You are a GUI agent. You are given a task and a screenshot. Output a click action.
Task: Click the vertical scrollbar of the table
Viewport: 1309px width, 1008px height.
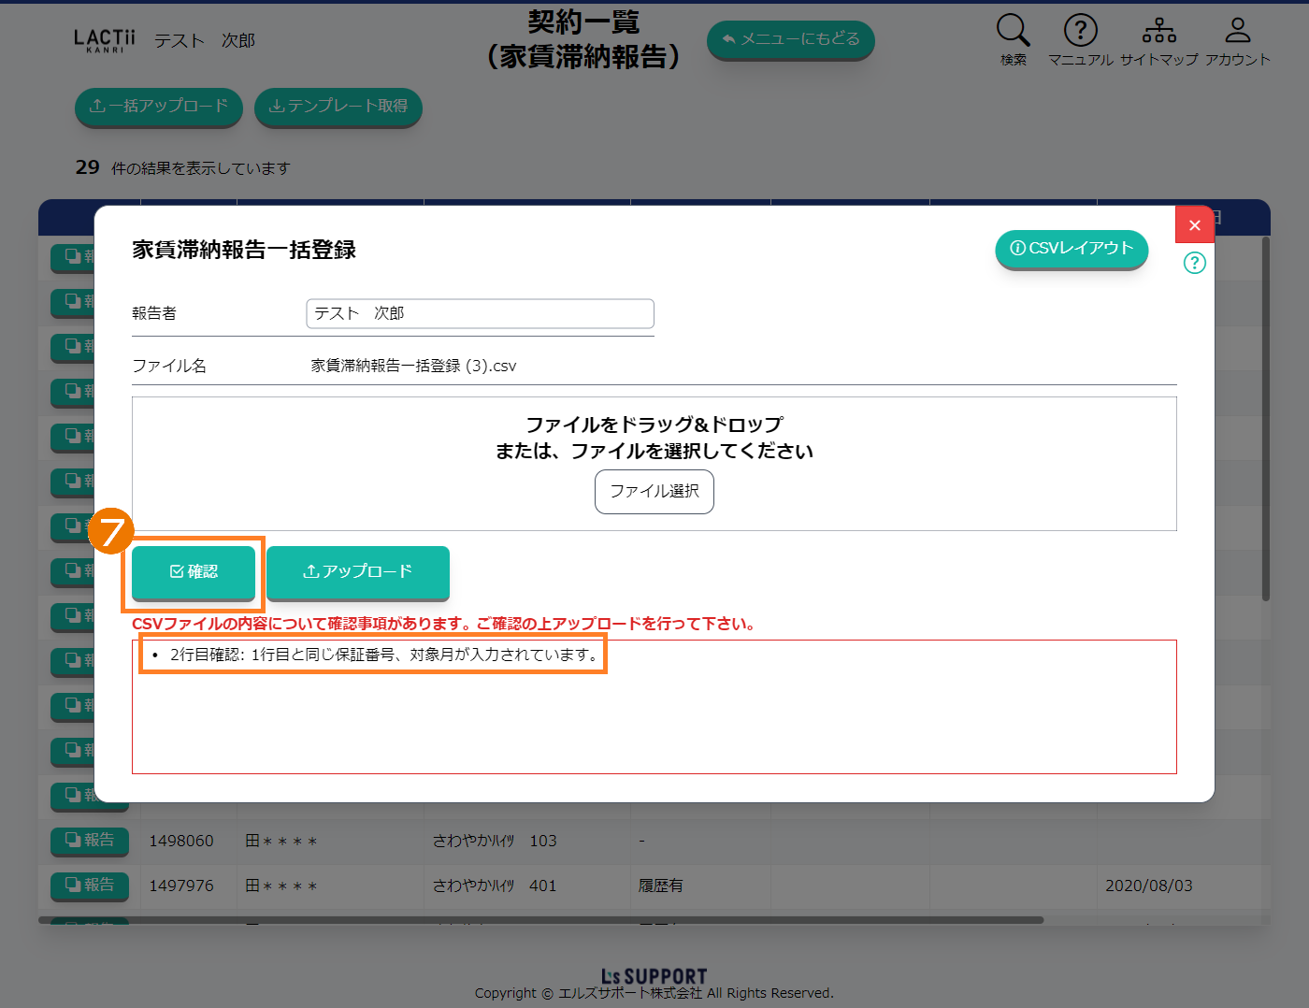(x=1266, y=421)
